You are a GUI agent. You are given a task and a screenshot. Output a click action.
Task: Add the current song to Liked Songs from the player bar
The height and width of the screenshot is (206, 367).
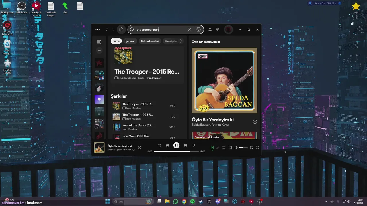point(140,148)
